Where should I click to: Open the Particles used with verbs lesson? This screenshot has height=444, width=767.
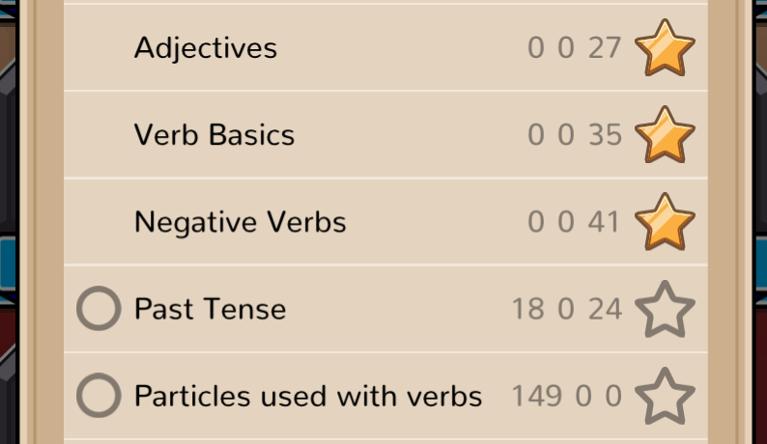point(308,396)
